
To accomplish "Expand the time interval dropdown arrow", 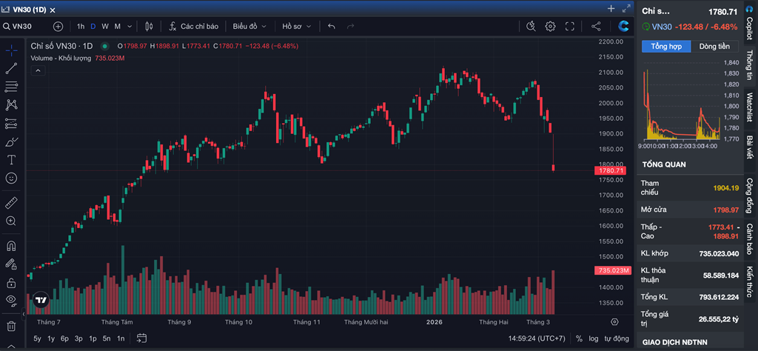I will (x=130, y=26).
